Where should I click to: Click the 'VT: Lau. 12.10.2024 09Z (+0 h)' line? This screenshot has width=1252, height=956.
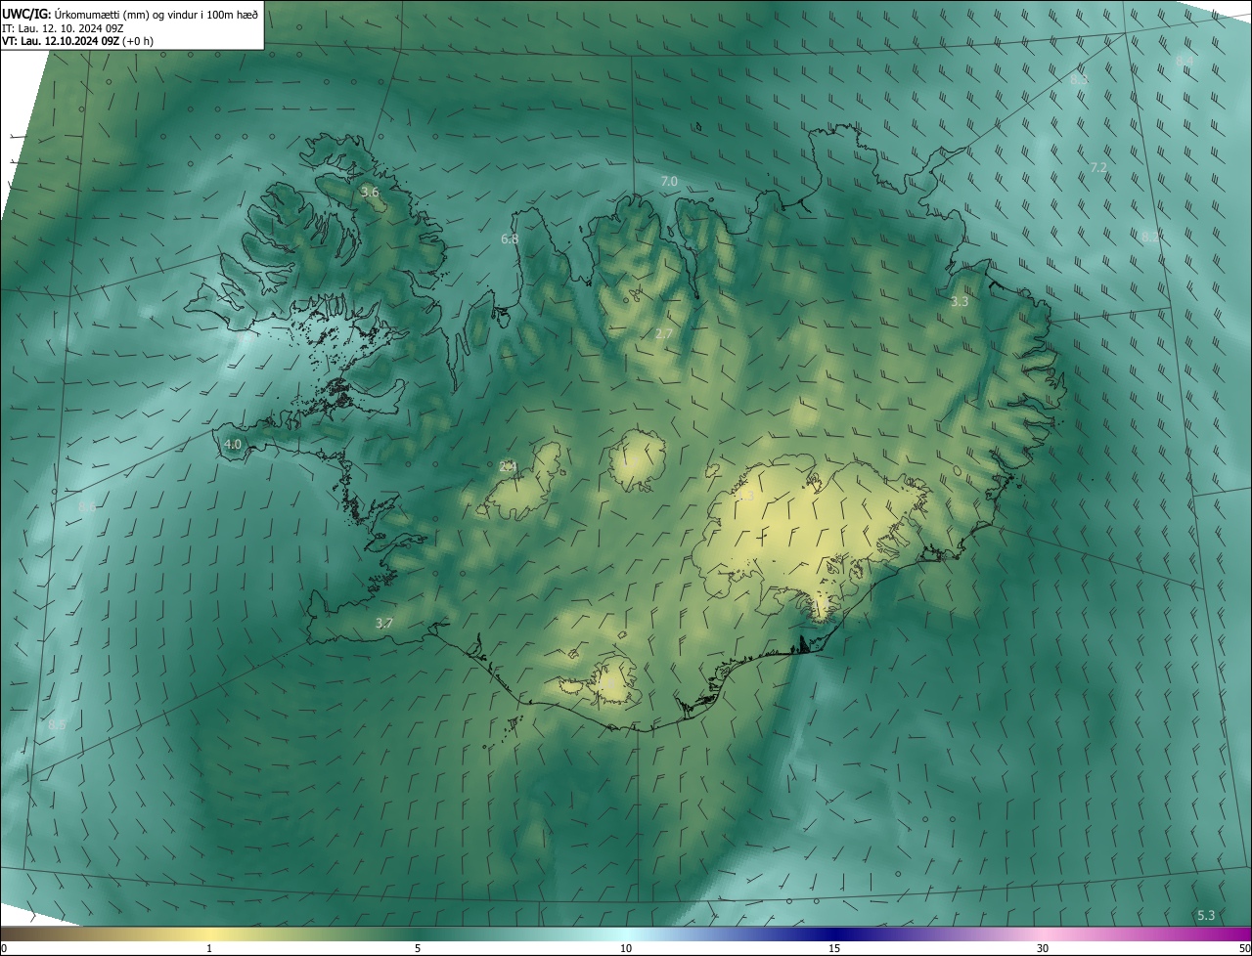(x=78, y=41)
